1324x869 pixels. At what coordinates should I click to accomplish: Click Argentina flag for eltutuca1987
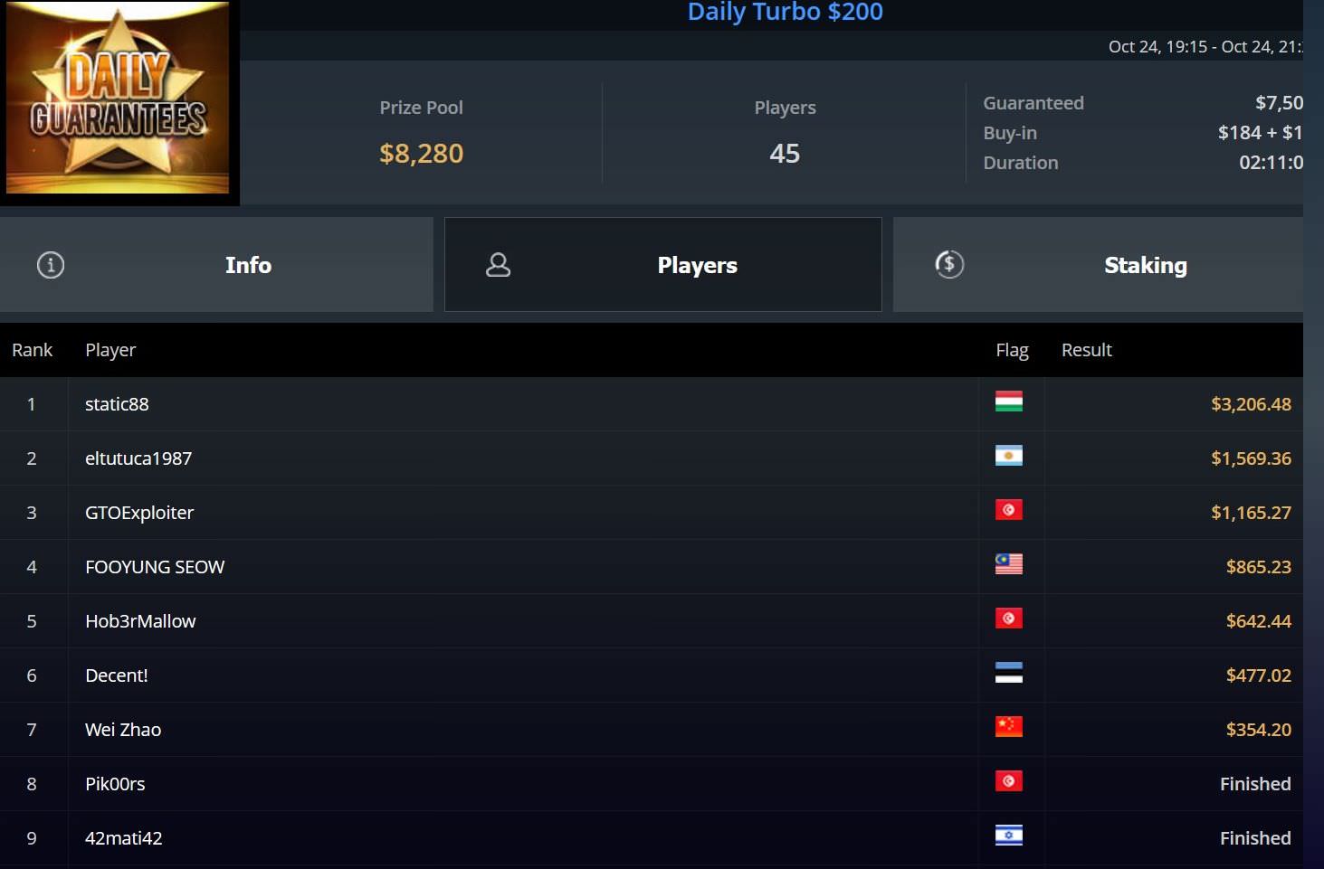point(1009,456)
